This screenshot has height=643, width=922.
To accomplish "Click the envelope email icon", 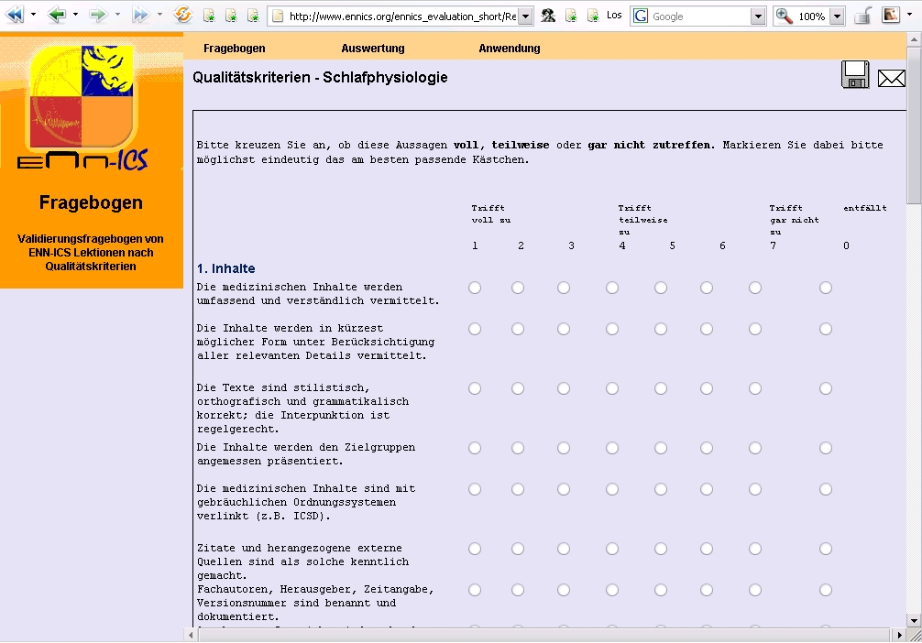I will (891, 79).
